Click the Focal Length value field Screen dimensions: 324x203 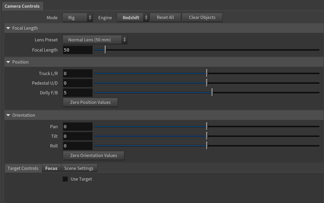tap(78, 50)
